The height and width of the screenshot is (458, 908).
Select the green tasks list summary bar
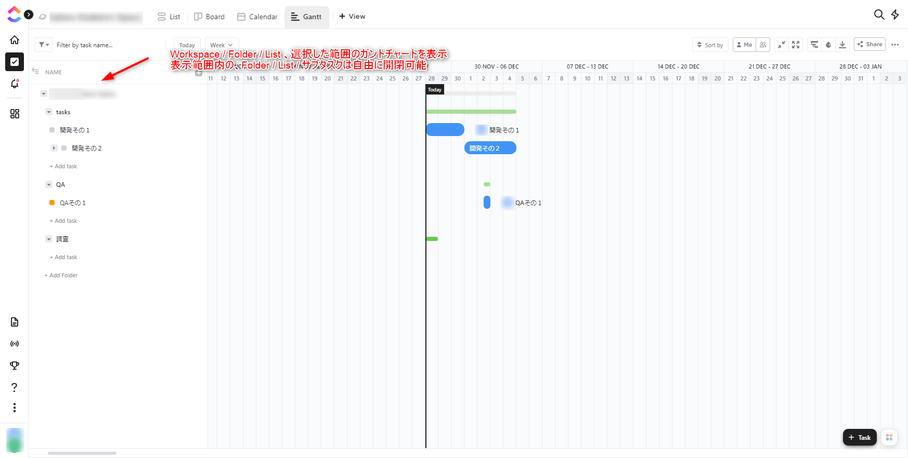pyautogui.click(x=471, y=112)
